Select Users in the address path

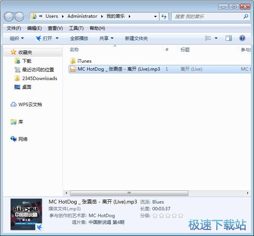pos(52,16)
